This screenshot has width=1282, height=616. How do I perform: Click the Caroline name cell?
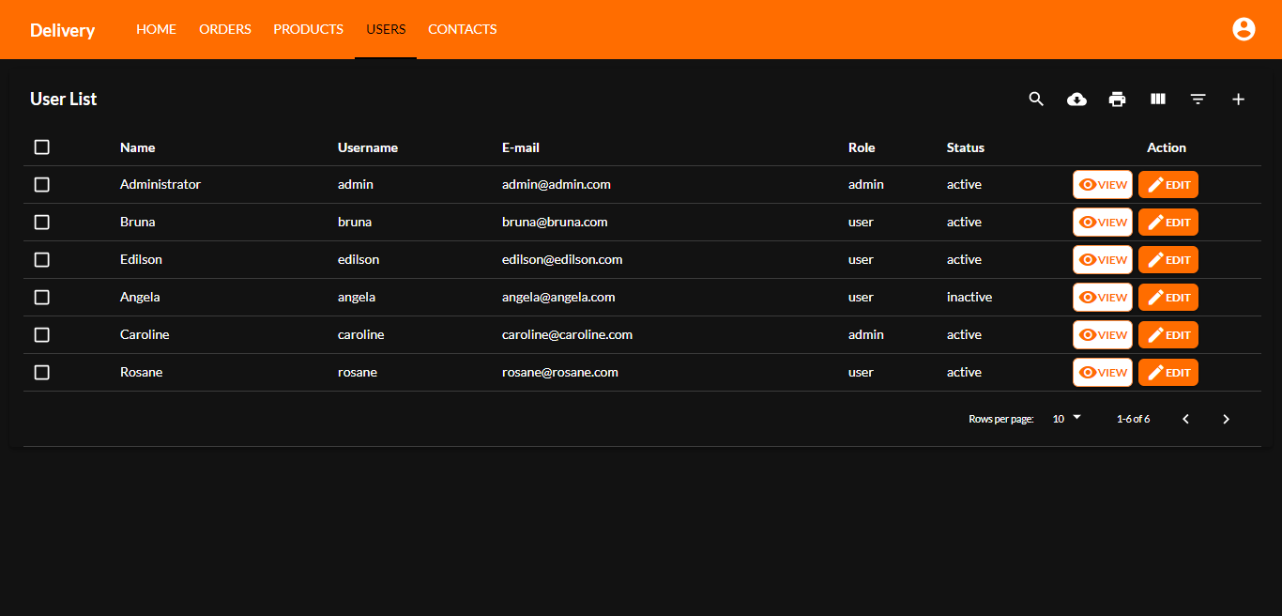click(145, 335)
